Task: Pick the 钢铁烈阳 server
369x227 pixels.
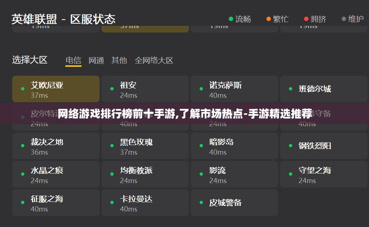Action: [324, 146]
